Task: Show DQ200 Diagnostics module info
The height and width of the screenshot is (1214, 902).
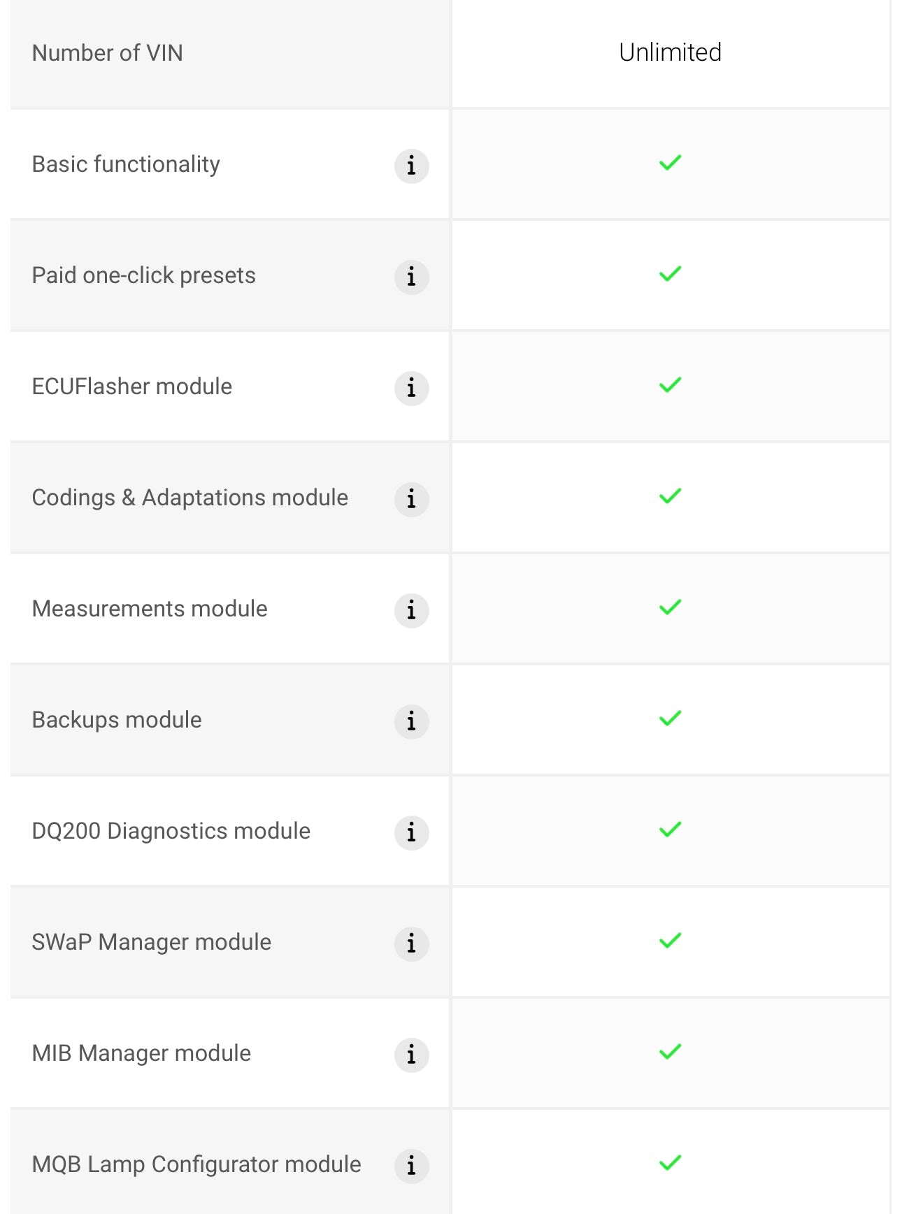Action: coord(411,833)
